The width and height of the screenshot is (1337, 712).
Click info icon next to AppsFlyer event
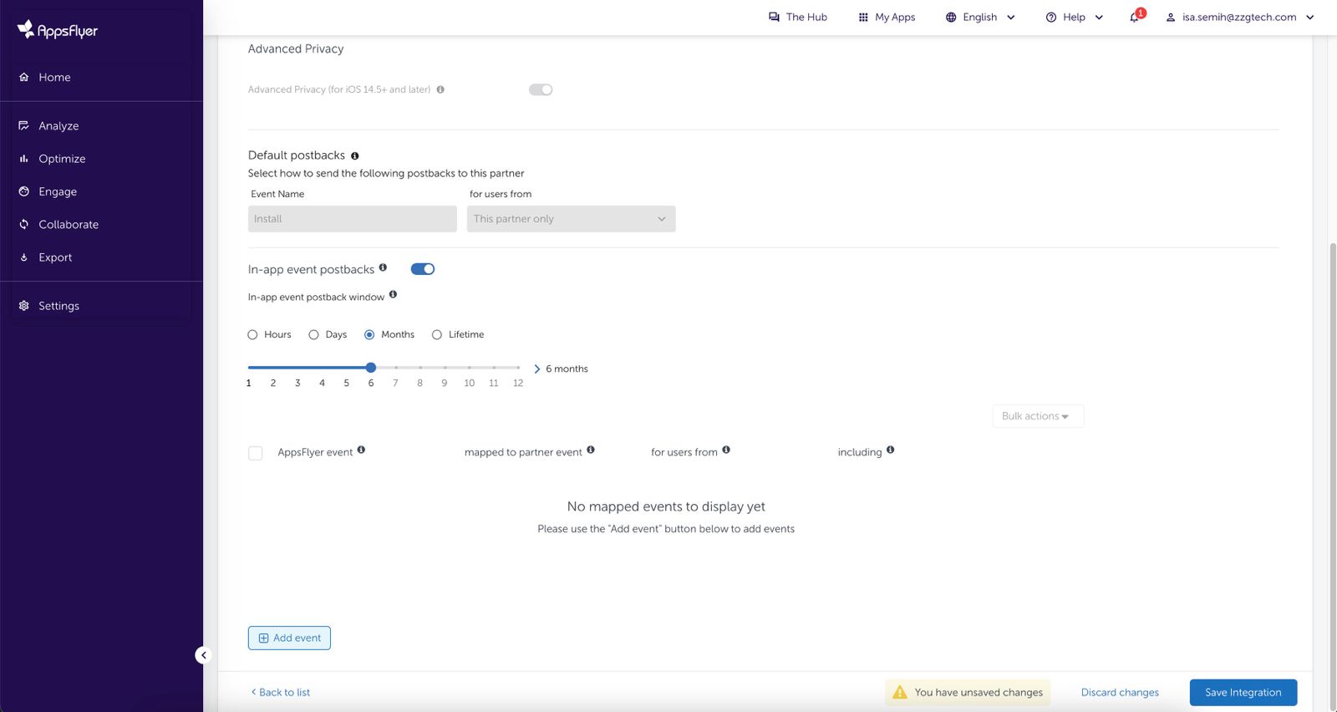point(361,450)
